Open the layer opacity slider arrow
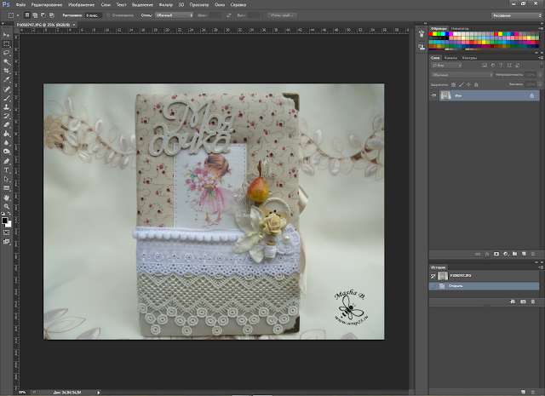The height and width of the screenshot is (396, 545). click(540, 75)
